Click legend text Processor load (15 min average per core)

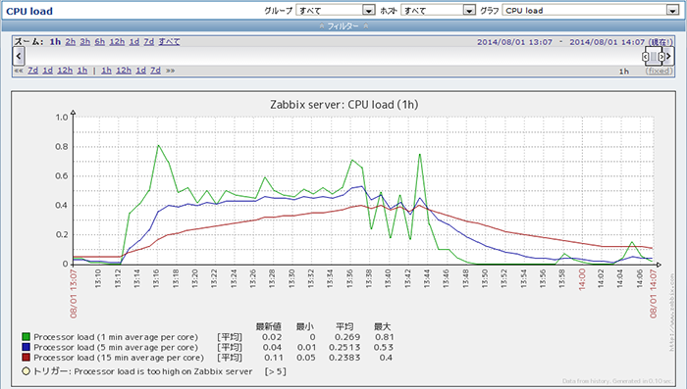(119, 358)
